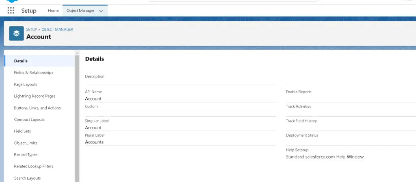Switch to the Home tab
The height and width of the screenshot is (182, 416).
[x=53, y=11]
